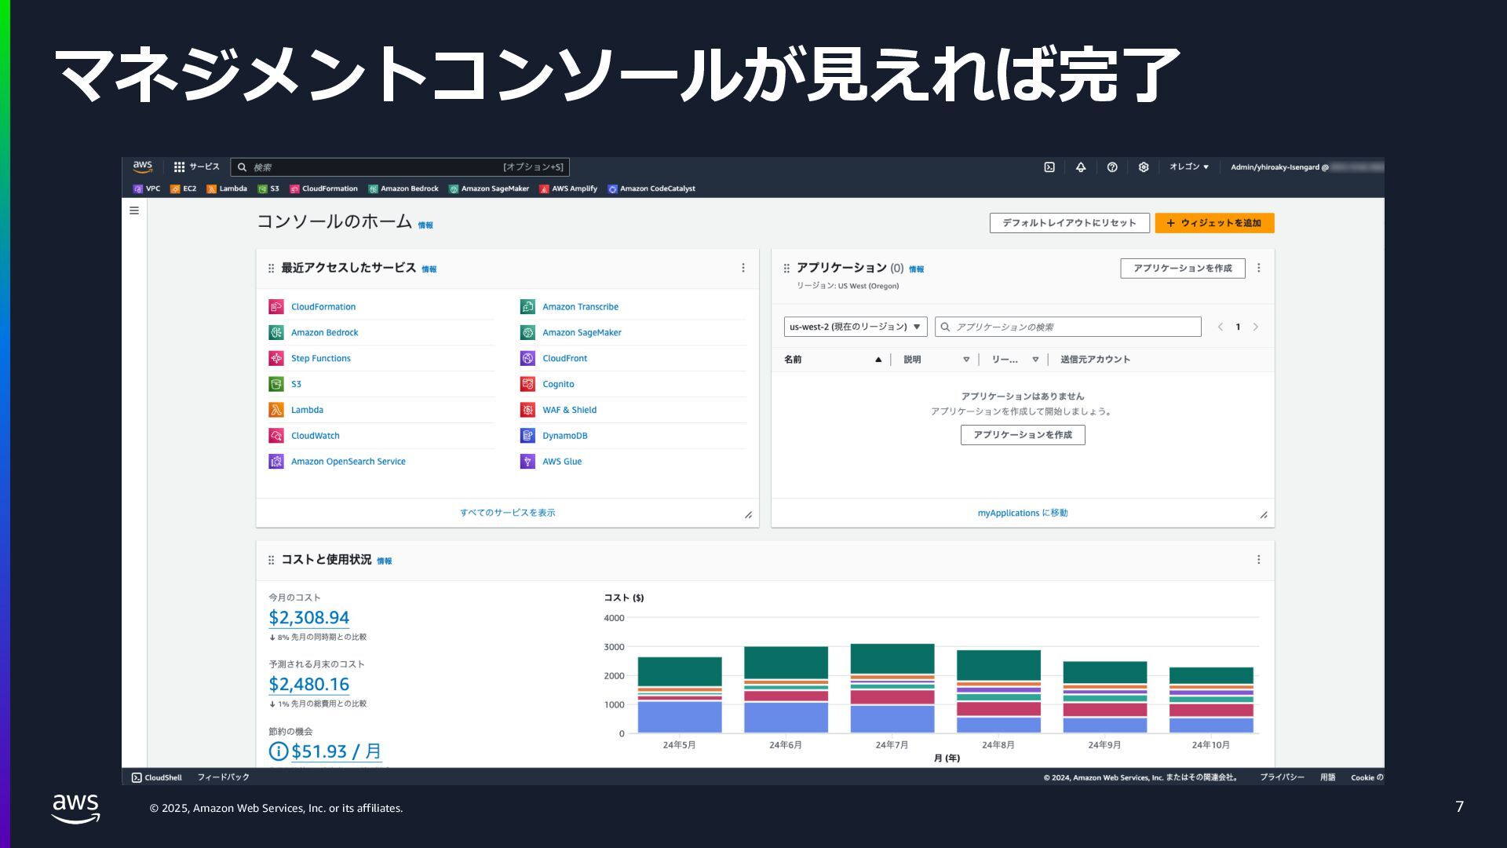The image size is (1507, 848).
Task: Sort applications by 名前 column arrow
Action: point(878,360)
